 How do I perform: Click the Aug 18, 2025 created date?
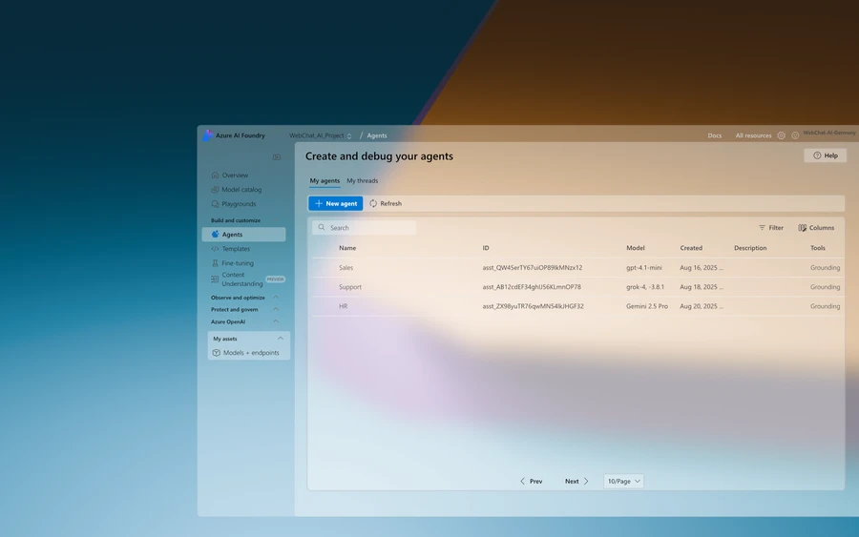click(702, 287)
